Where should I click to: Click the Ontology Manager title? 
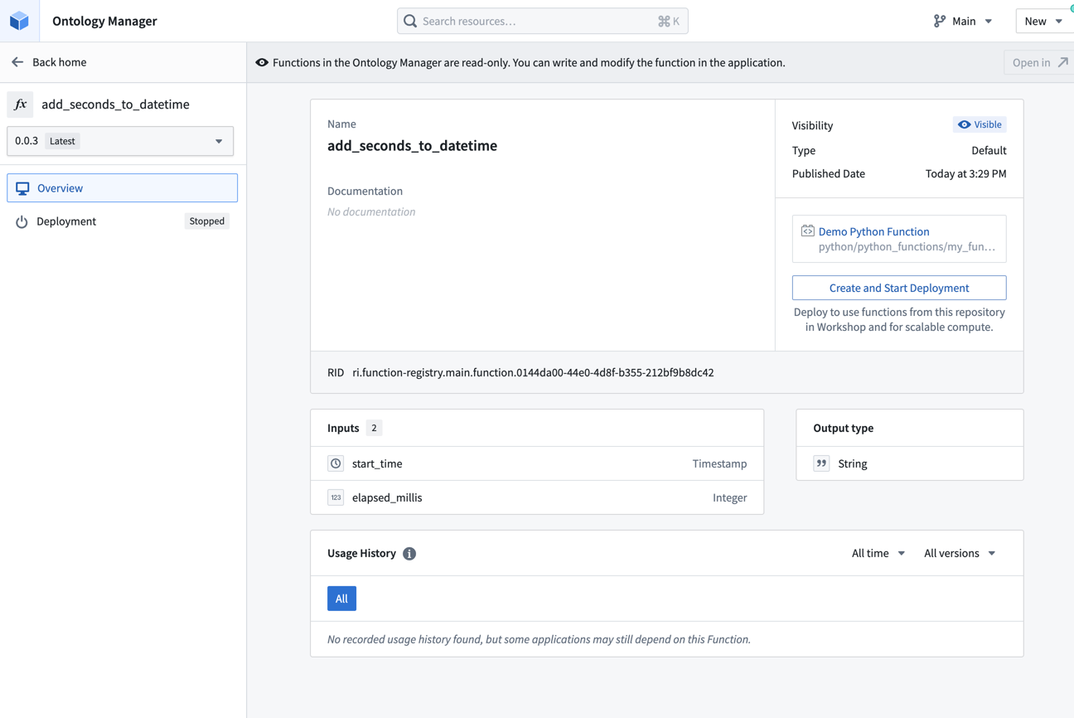104,21
